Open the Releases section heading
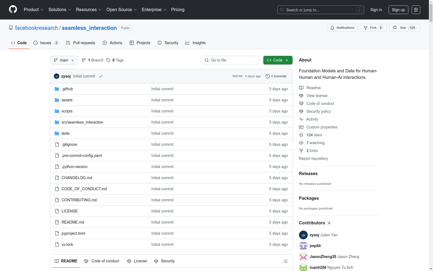The height and width of the screenshot is (271, 433). coord(308,173)
